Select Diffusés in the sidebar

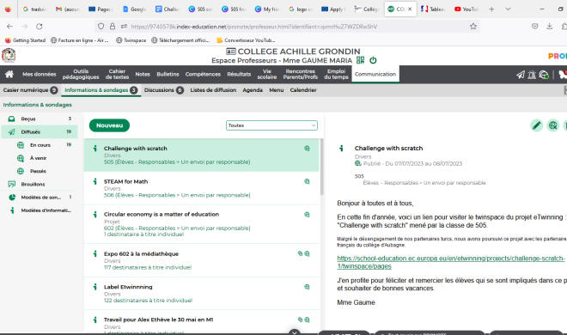click(x=40, y=132)
